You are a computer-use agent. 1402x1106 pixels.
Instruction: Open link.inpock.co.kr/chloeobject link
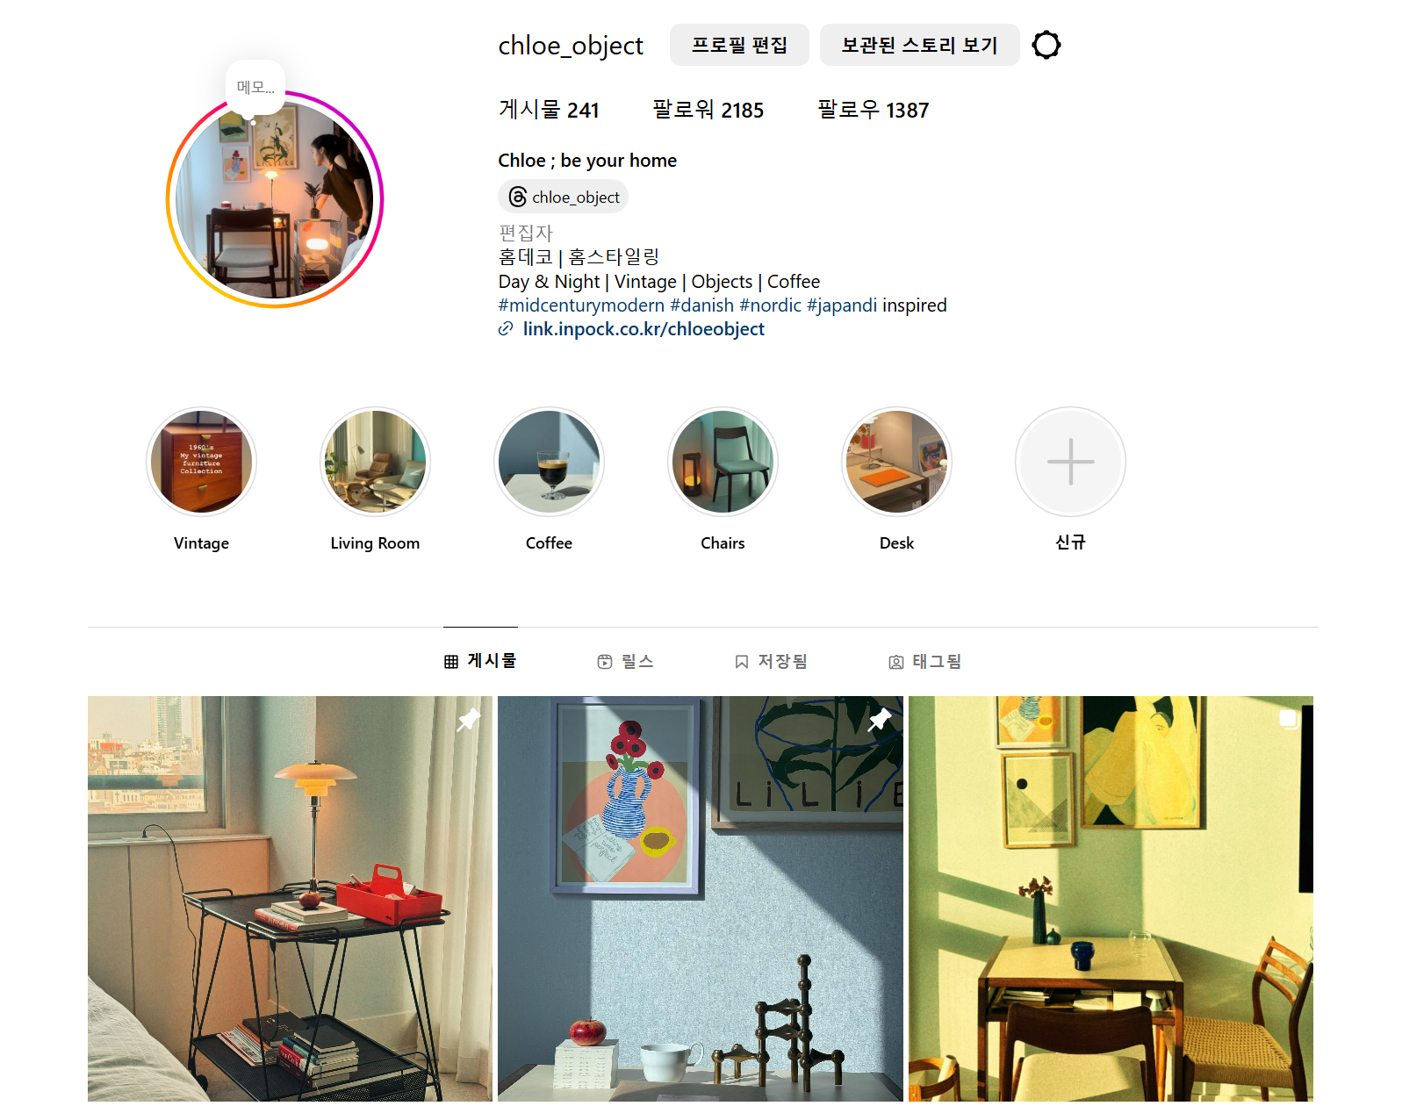point(643,329)
